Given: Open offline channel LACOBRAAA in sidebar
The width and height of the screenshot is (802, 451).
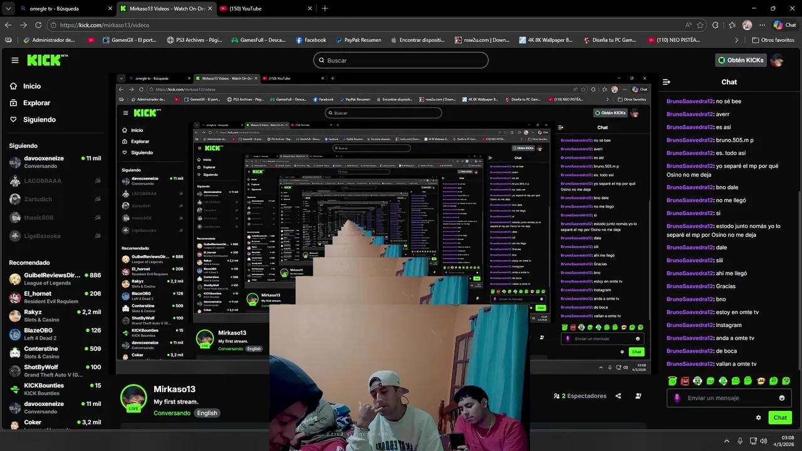Looking at the screenshot, I should pos(55,181).
